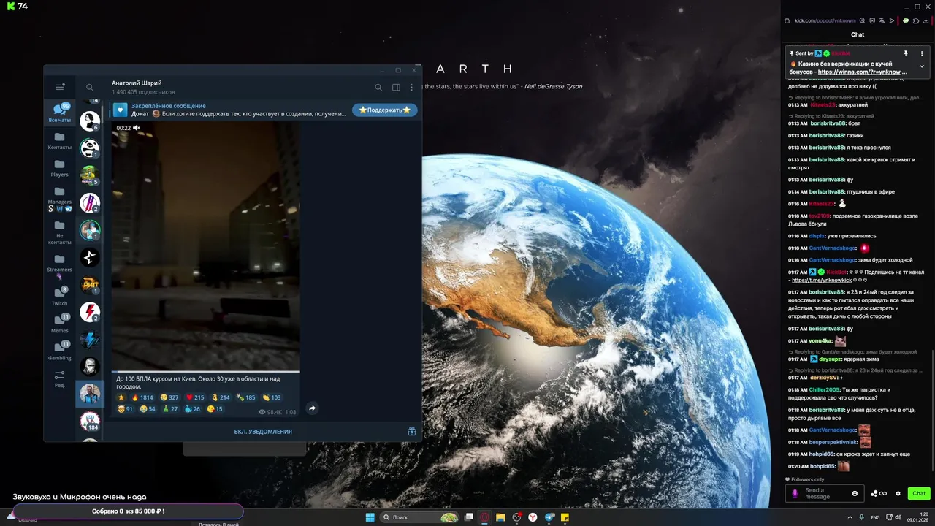Open File Explorer from the taskbar
Image resolution: width=935 pixels, height=526 pixels.
(500, 517)
